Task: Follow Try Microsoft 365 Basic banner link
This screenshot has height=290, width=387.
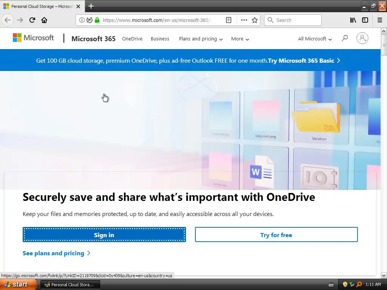Action: pyautogui.click(x=304, y=61)
